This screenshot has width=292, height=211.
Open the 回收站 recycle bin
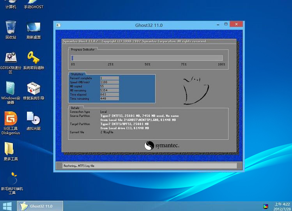[x=11, y=30]
